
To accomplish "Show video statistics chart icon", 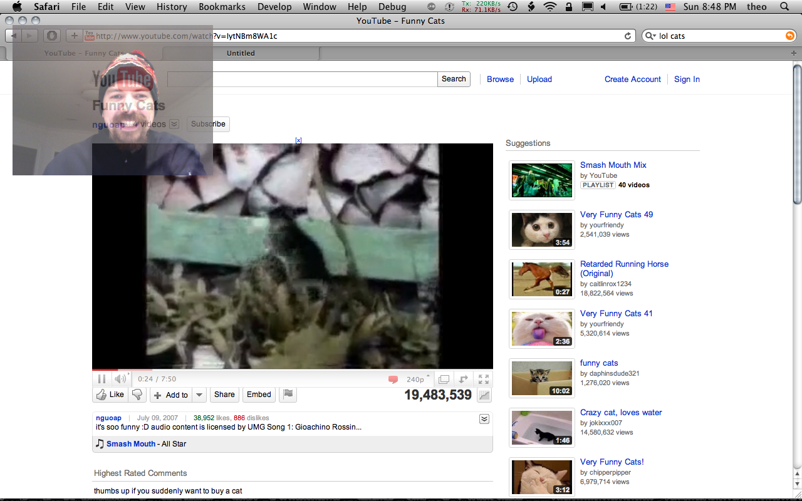I will 484,395.
